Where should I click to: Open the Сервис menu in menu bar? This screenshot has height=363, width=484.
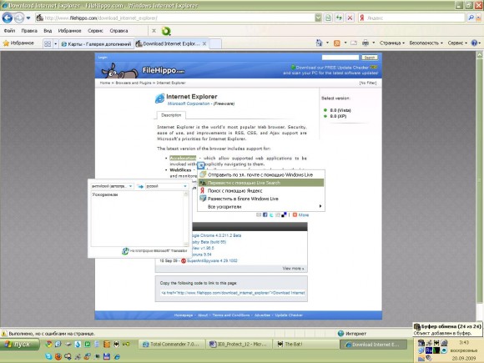tap(95, 31)
